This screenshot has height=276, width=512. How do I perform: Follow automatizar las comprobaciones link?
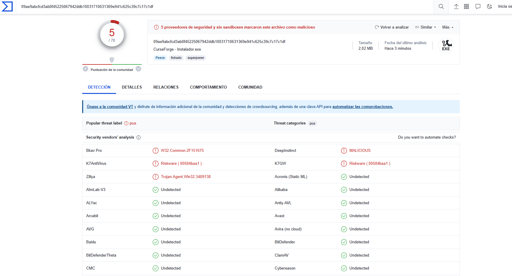click(x=363, y=107)
